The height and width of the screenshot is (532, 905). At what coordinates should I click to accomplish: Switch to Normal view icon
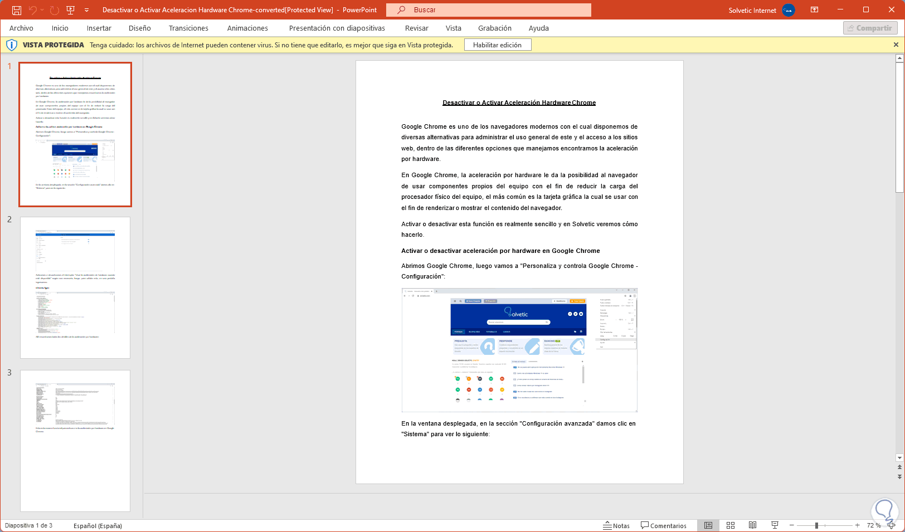coord(708,525)
